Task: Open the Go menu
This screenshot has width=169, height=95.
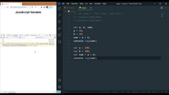Action: 86,4
